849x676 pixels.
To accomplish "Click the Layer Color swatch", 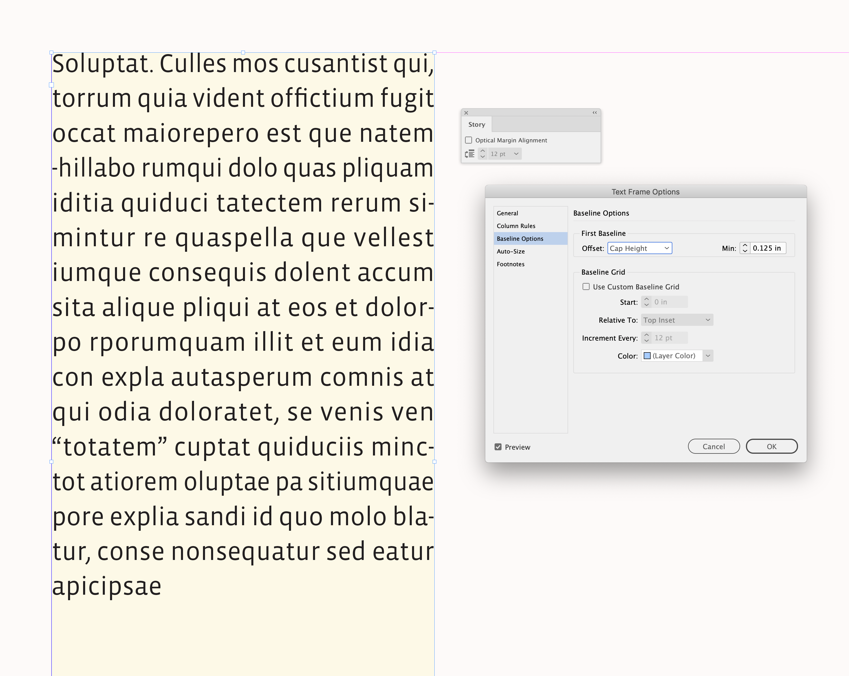I will point(647,355).
